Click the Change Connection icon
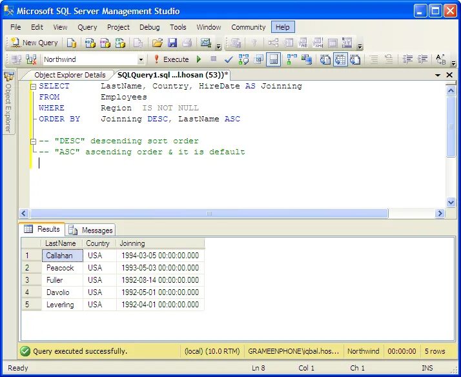Viewport: 461px width, 377px height. pyautogui.click(x=31, y=59)
